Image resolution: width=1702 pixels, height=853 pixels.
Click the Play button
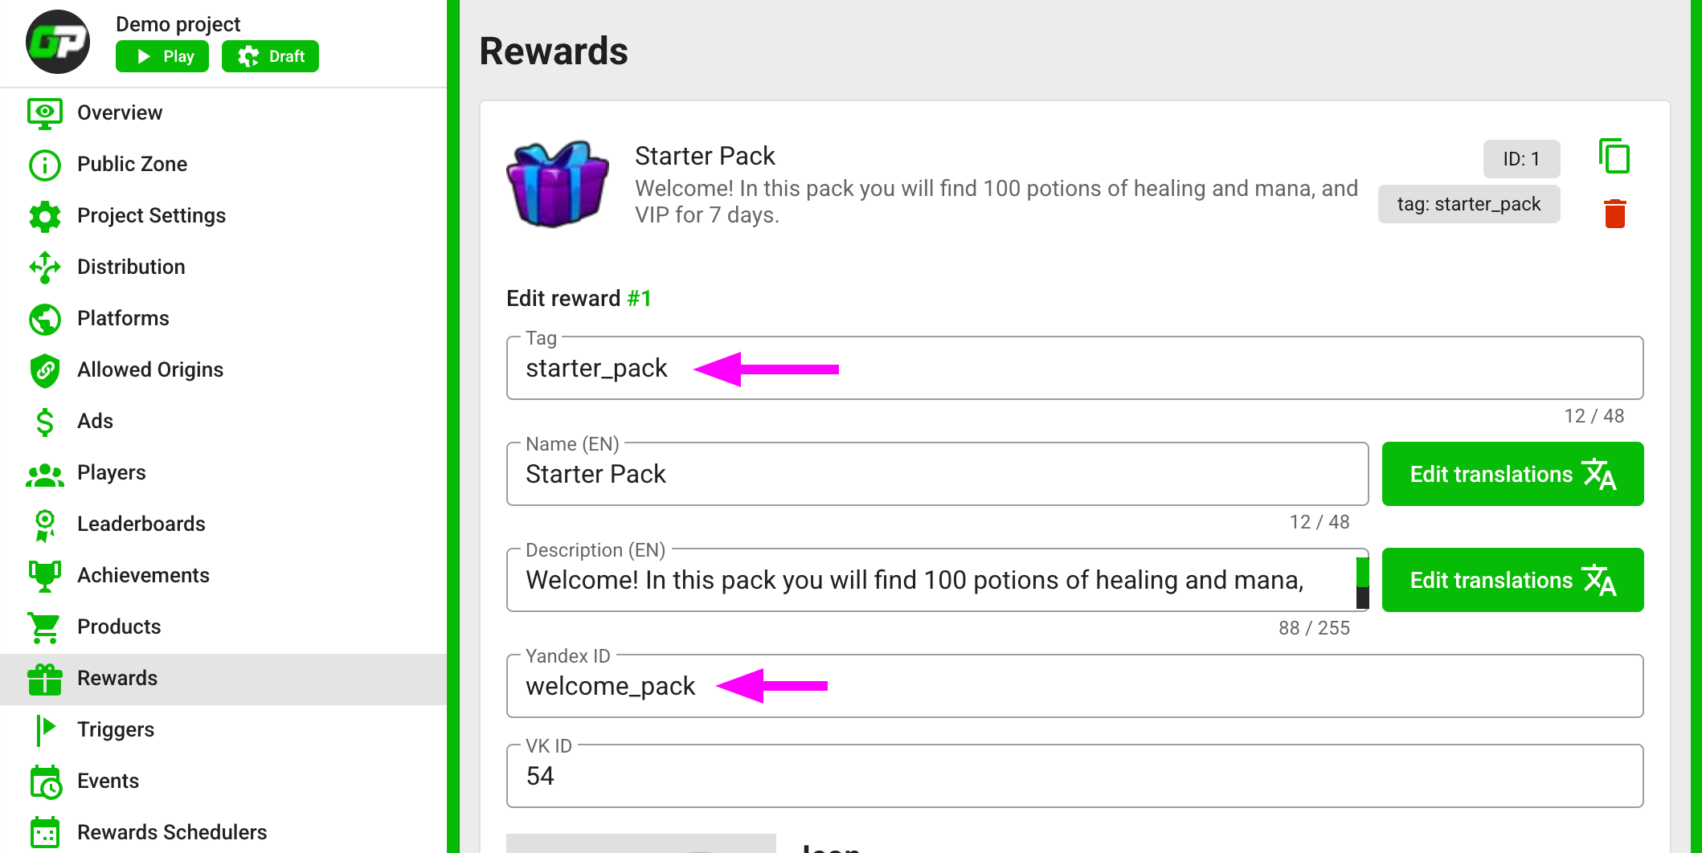[x=162, y=56]
